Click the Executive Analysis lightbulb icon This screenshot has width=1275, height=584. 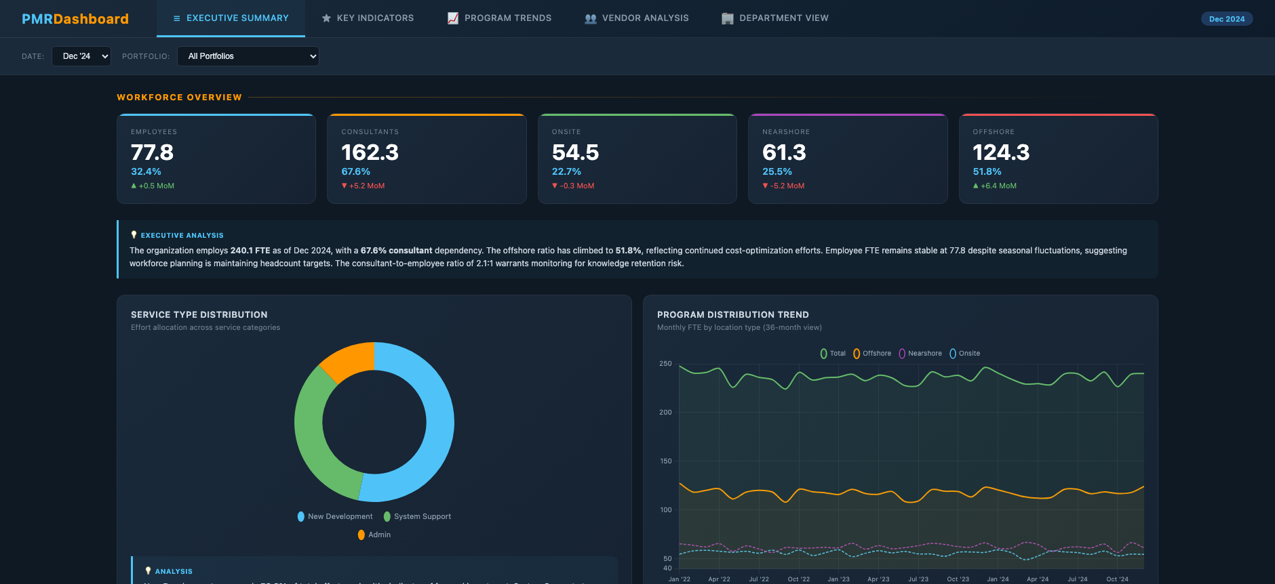point(134,235)
